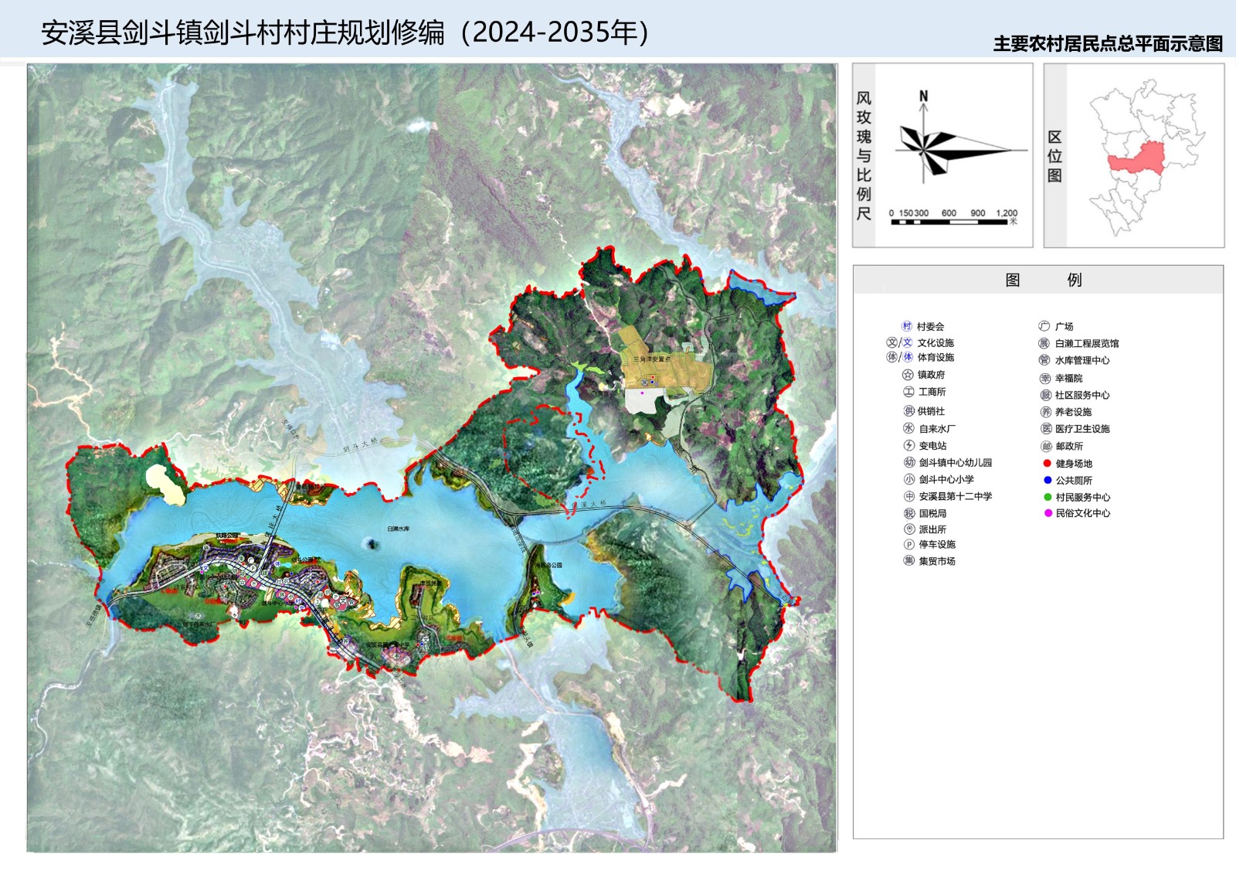
Task: Select the 广场 legend icon
Action: tap(1044, 326)
